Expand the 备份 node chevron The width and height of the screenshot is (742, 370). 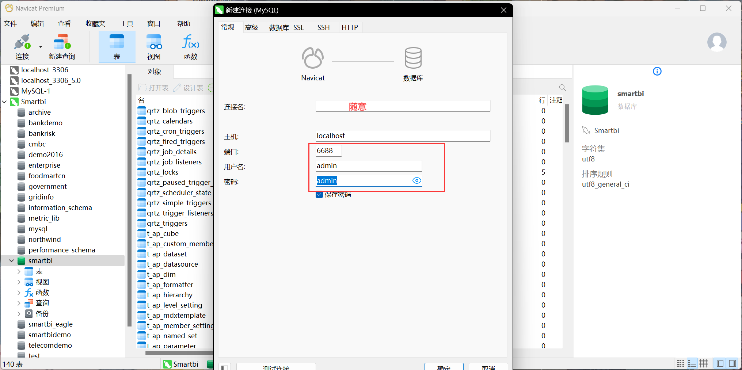[19, 313]
